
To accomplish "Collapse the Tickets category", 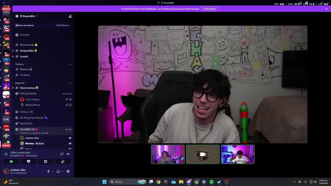I will tap(20, 64).
